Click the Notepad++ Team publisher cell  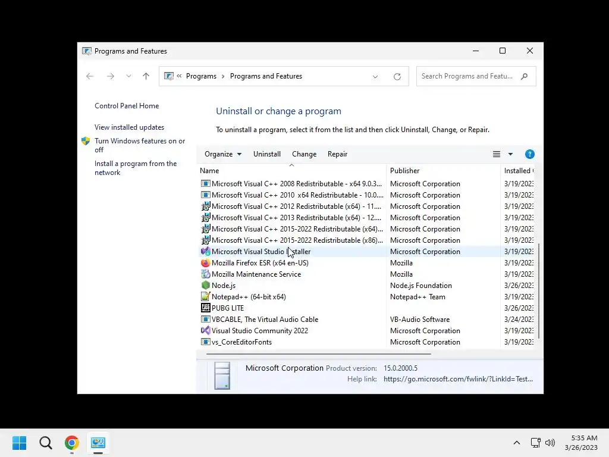pos(417,296)
